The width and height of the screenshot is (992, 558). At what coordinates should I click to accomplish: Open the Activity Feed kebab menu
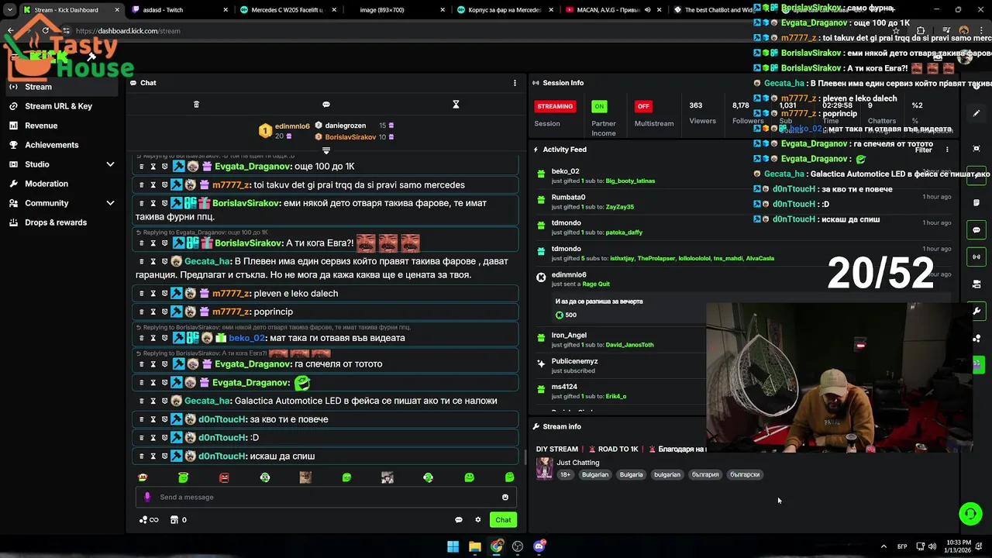tap(947, 150)
